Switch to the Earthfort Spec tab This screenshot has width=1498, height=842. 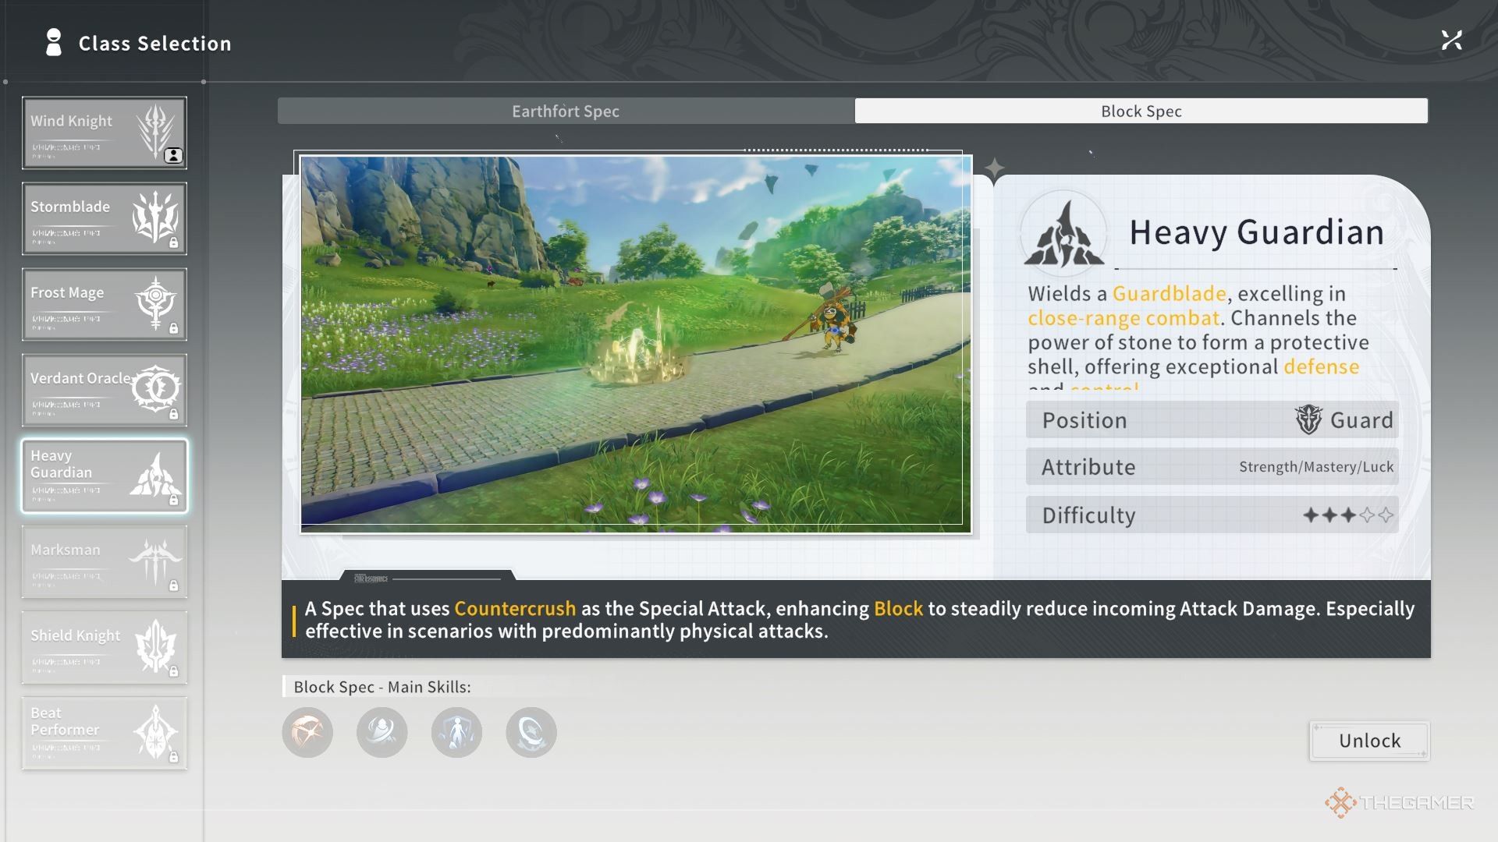click(x=566, y=111)
